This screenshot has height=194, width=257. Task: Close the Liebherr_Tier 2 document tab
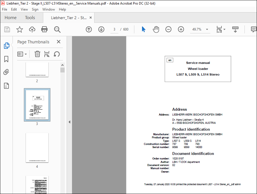point(91,18)
